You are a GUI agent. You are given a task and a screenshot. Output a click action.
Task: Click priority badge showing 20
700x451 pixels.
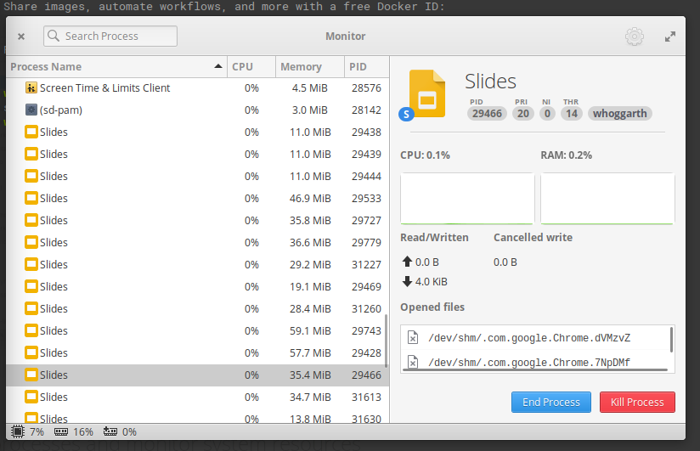(522, 114)
